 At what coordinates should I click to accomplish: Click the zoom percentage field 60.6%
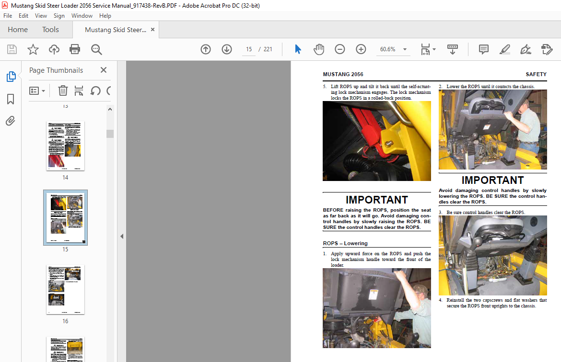pyautogui.click(x=388, y=49)
